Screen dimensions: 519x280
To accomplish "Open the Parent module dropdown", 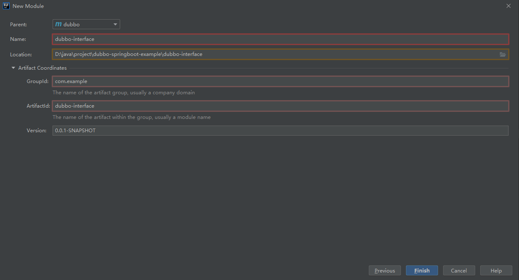I will click(86, 24).
